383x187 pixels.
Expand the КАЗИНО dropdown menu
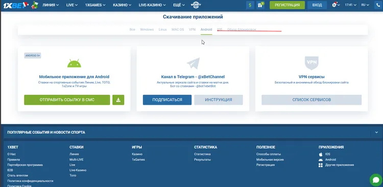tap(122, 5)
